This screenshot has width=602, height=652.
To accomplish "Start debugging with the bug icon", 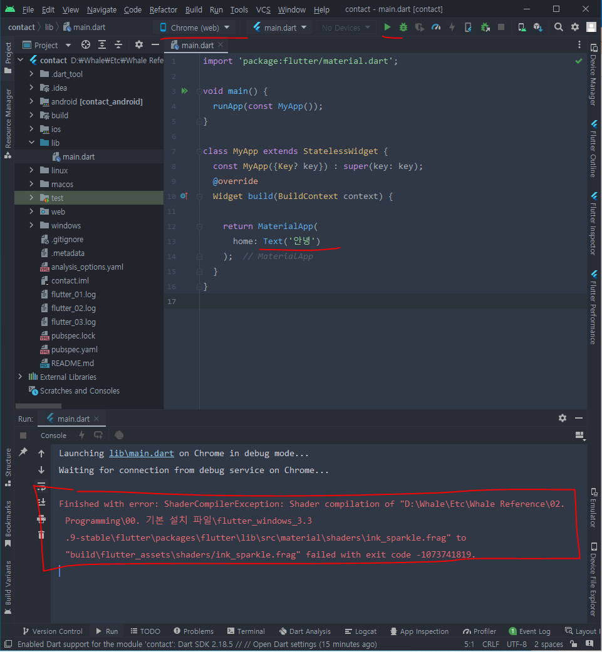I will pyautogui.click(x=403, y=27).
